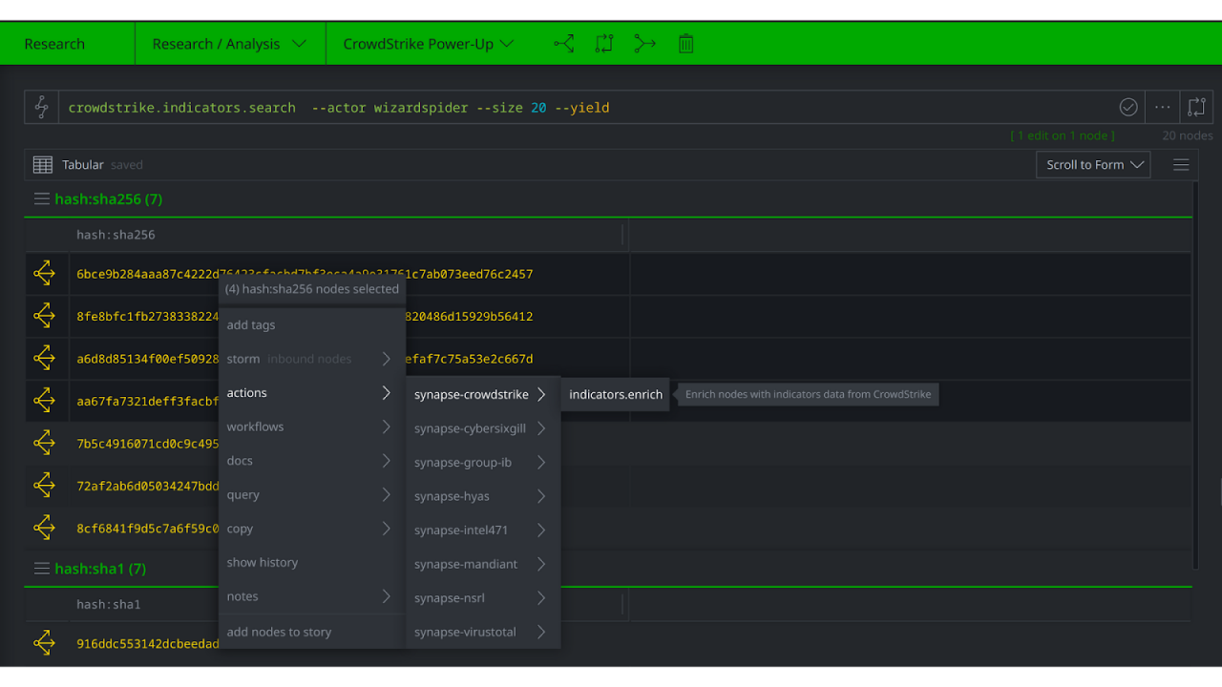Click node icon for hash a6d8d85134f0
The height and width of the screenshot is (687, 1222).
pos(44,359)
